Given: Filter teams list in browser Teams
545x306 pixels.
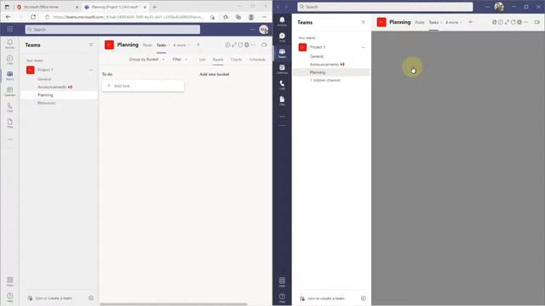Looking at the screenshot, I should pyautogui.click(x=91, y=45).
